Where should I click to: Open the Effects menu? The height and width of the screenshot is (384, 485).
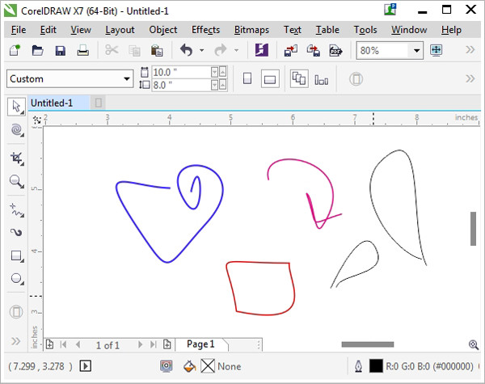click(205, 30)
